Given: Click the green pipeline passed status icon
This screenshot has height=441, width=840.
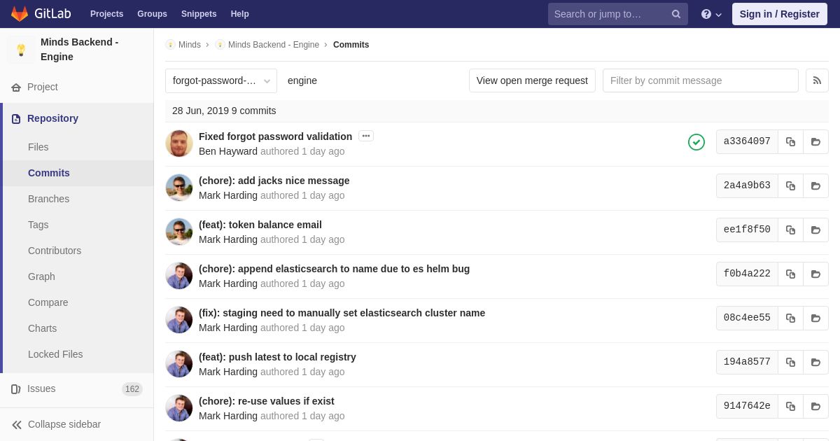Looking at the screenshot, I should pyautogui.click(x=696, y=142).
